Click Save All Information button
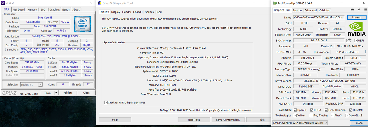This screenshot has height=127, width=368. tap(228, 120)
